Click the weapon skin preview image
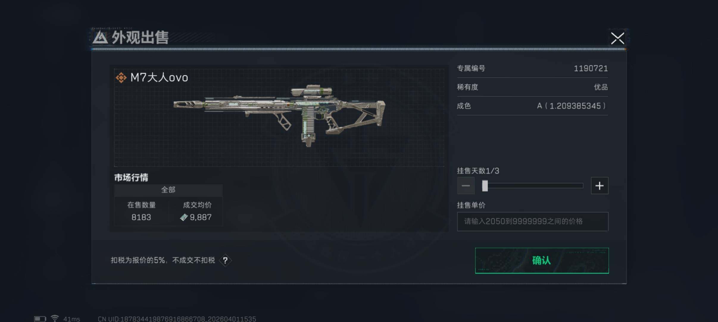The width and height of the screenshot is (718, 322). click(x=279, y=116)
